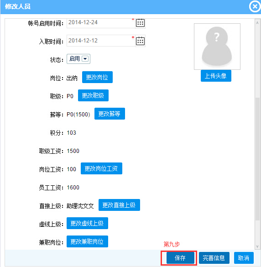Click the 帐号启用时间 date field
This screenshot has height=267, width=261.
[x=101, y=23]
